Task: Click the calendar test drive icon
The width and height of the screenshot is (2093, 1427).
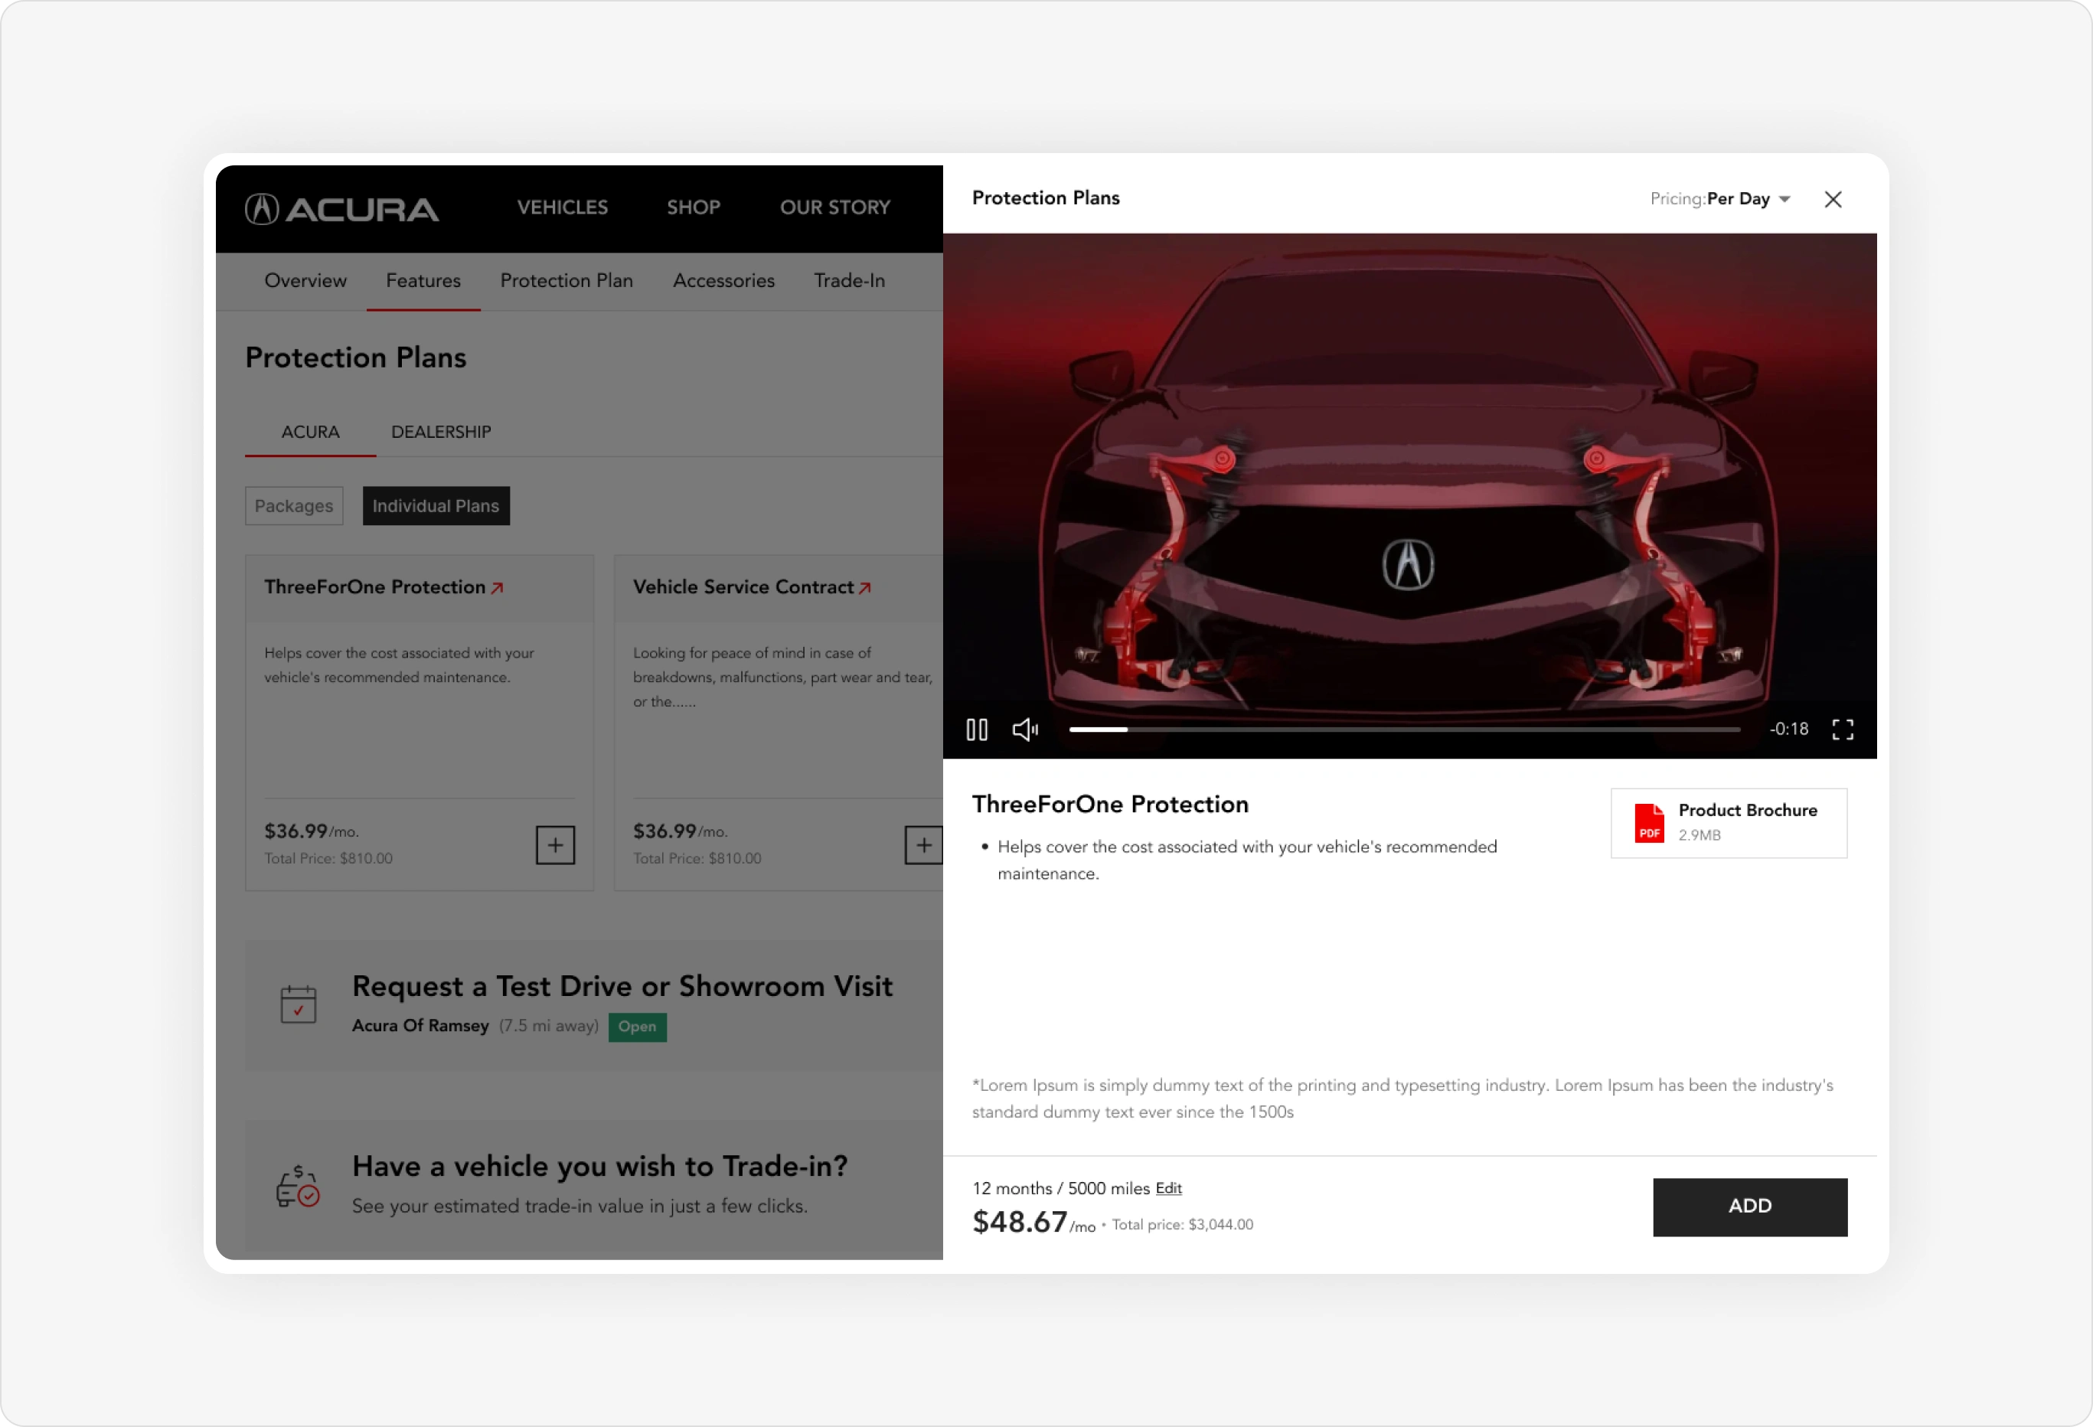Action: tap(298, 1004)
